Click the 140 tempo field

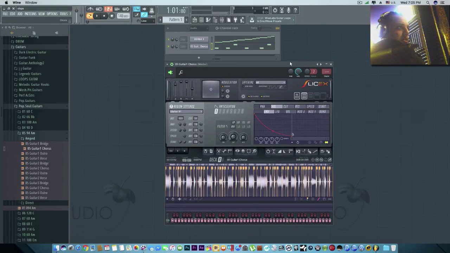(x=123, y=16)
